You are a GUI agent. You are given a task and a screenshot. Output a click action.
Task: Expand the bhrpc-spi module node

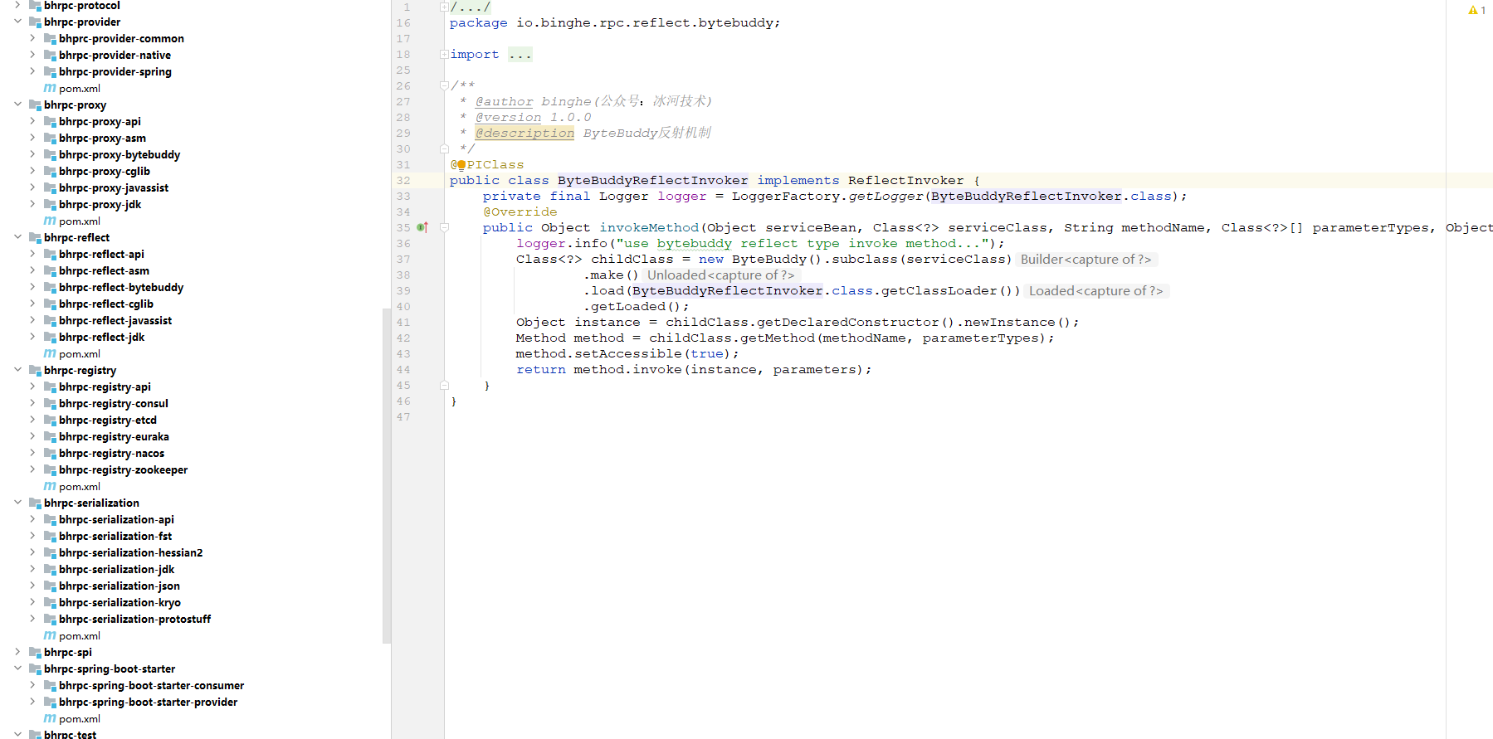(x=17, y=652)
